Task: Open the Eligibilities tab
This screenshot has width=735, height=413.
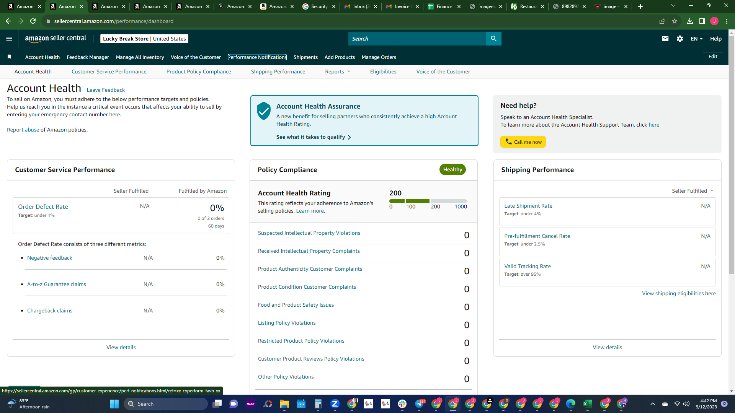Action: point(383,72)
